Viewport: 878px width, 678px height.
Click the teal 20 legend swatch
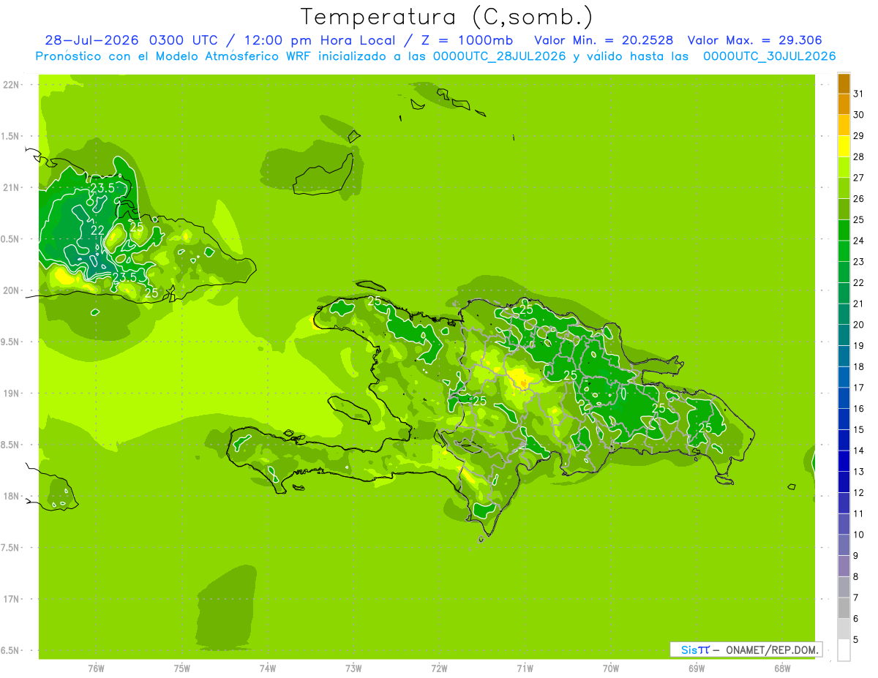pos(844,314)
